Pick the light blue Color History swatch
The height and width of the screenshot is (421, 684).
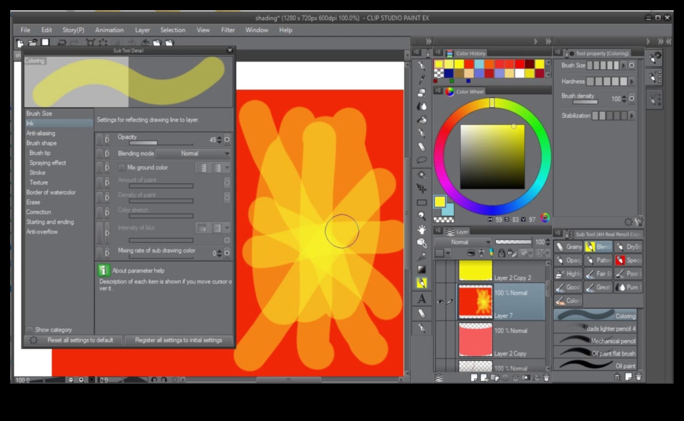pyautogui.click(x=479, y=64)
